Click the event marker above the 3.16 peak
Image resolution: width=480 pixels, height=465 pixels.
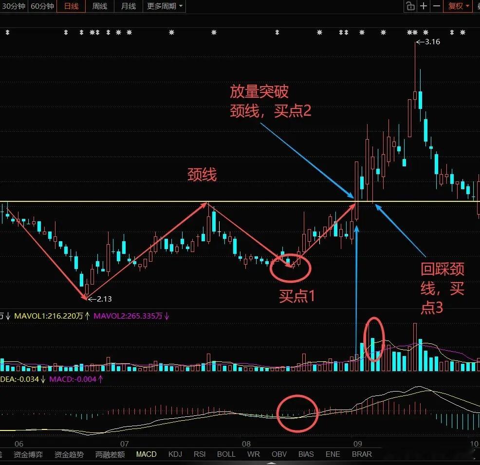coord(415,32)
